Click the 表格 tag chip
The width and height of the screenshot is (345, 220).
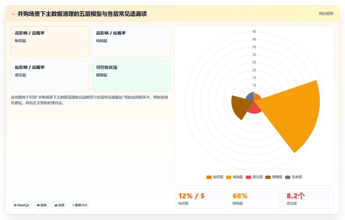(42, 205)
